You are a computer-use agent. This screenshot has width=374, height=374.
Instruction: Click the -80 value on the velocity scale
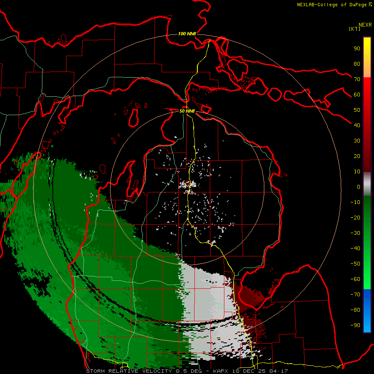(x=355, y=310)
